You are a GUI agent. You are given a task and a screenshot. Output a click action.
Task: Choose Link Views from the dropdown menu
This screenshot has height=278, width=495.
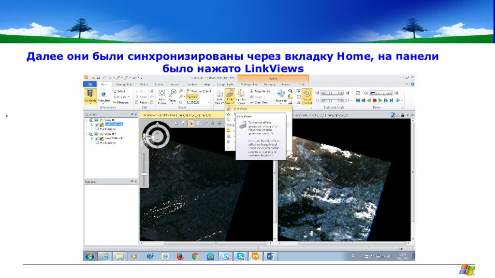(240, 109)
